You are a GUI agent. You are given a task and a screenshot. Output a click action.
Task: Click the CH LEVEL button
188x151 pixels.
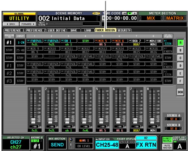point(84,146)
